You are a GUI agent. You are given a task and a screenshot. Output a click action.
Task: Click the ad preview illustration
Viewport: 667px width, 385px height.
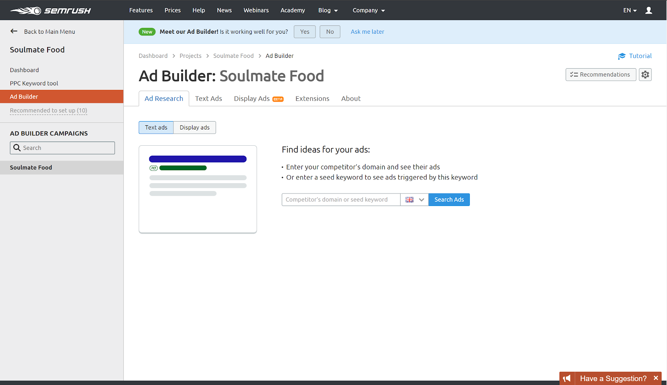pos(198,189)
